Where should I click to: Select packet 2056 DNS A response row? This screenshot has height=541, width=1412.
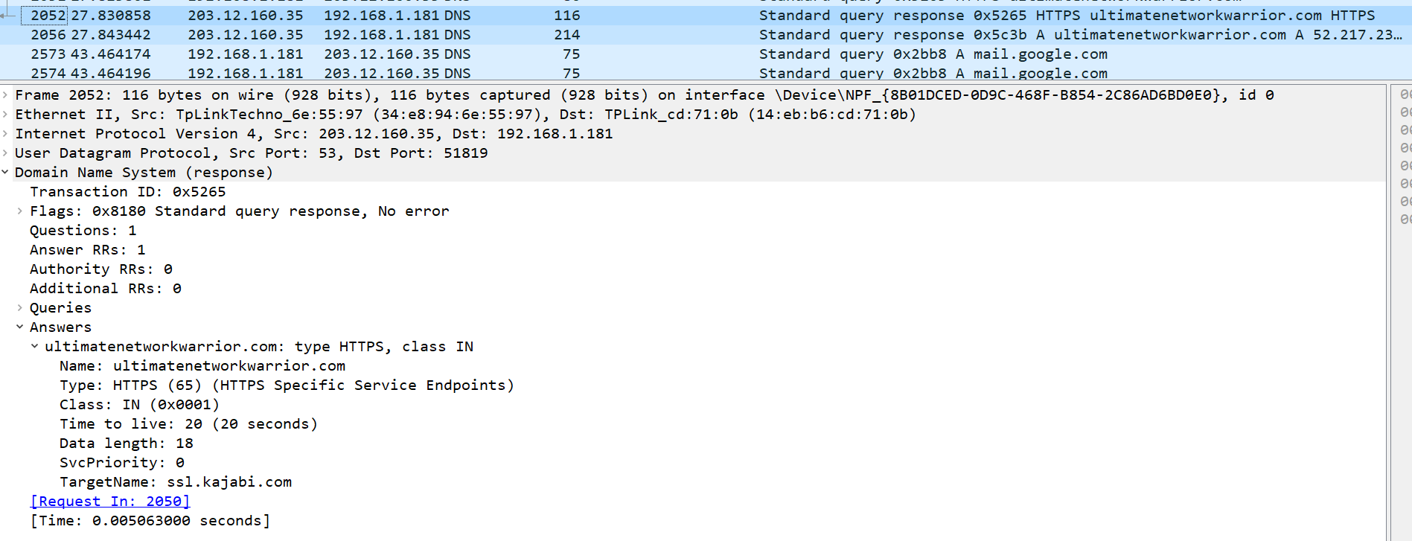tap(706, 35)
